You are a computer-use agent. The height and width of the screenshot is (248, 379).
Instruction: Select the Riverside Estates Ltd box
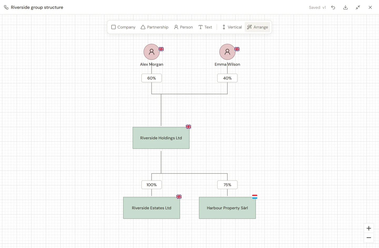(152, 208)
